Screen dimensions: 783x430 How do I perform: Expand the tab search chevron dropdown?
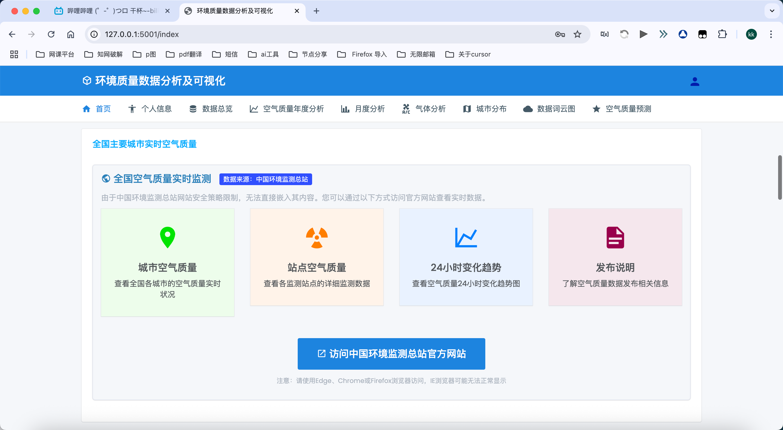[772, 11]
